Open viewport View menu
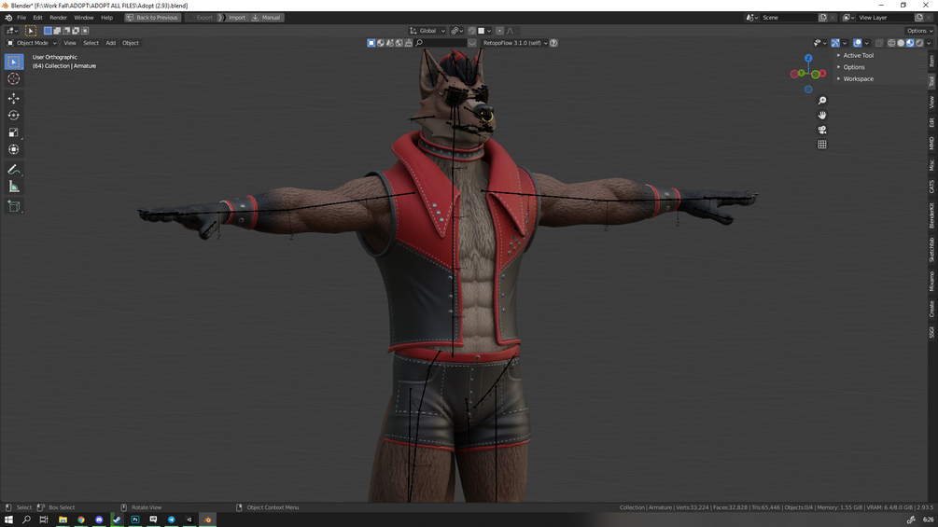938x527 pixels. click(70, 43)
